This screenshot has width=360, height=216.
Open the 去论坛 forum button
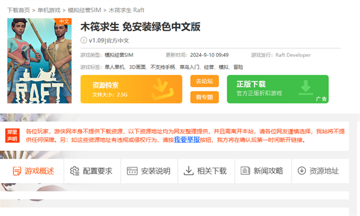pos(205,81)
